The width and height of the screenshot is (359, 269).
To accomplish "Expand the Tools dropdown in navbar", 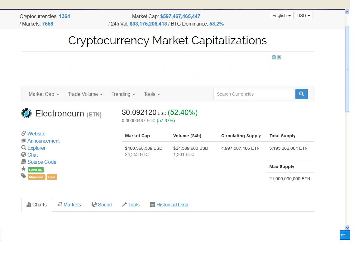I will coord(152,94).
